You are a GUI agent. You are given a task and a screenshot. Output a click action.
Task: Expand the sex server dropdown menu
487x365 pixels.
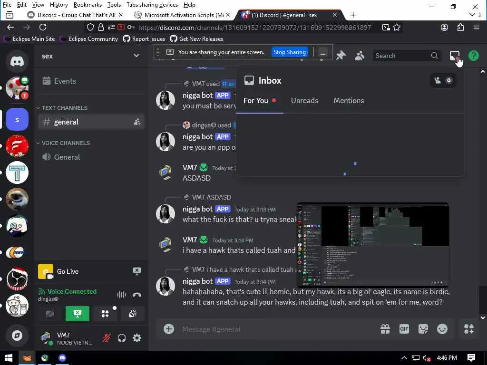point(136,56)
